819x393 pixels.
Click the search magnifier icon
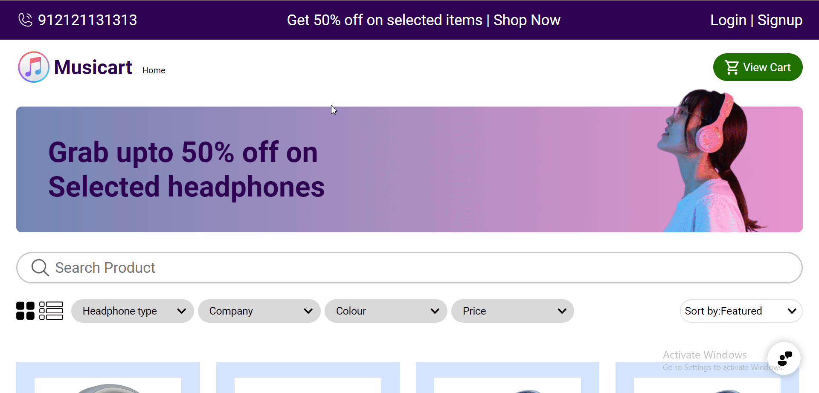click(x=40, y=268)
